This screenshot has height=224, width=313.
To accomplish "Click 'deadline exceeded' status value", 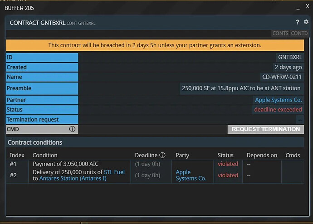I will pos(278,110).
